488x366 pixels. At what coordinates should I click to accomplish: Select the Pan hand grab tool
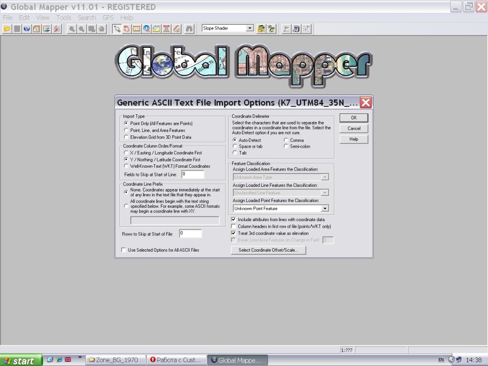(x=127, y=29)
